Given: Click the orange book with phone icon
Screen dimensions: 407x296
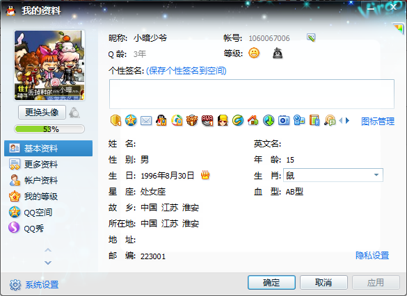Looking at the screenshot, I should click(314, 120).
